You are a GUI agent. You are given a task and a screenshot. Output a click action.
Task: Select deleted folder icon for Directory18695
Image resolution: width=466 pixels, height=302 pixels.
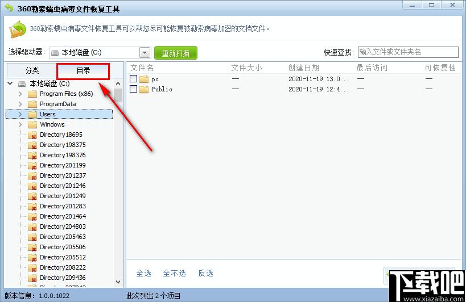pyautogui.click(x=32, y=135)
